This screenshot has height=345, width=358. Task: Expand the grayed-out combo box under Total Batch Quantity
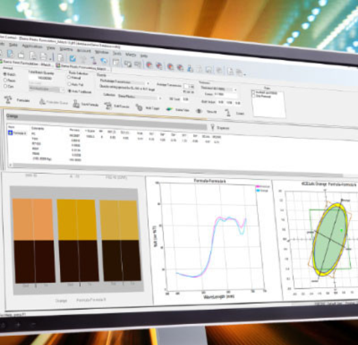63,90
